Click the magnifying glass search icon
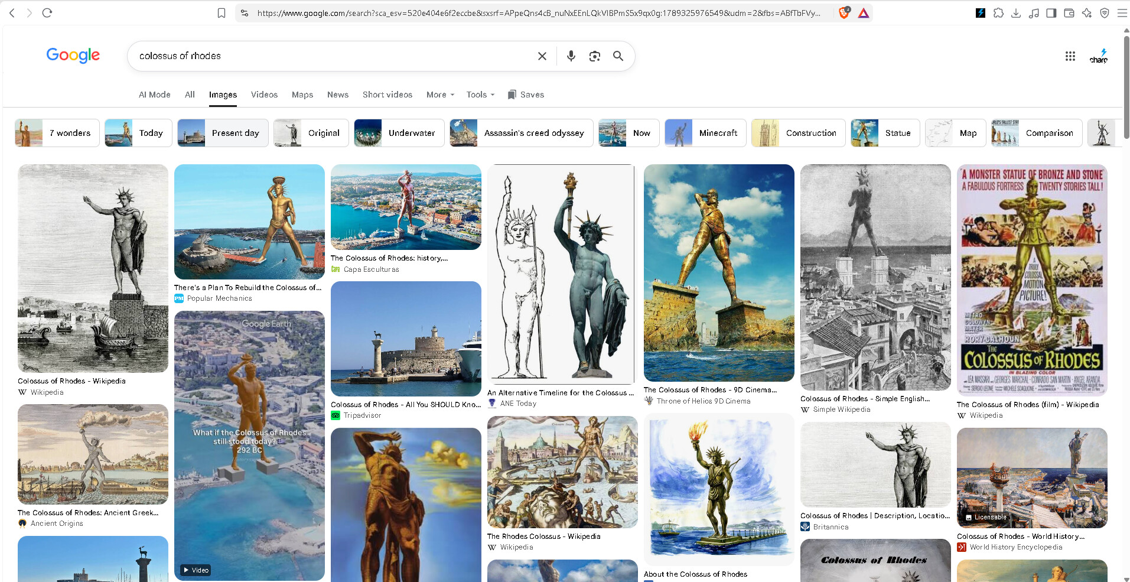1130x582 pixels. coord(618,56)
